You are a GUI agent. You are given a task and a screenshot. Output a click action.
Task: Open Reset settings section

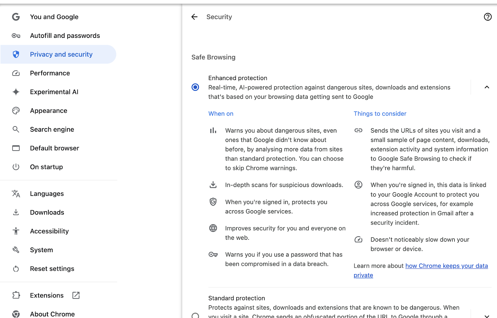tap(58, 269)
